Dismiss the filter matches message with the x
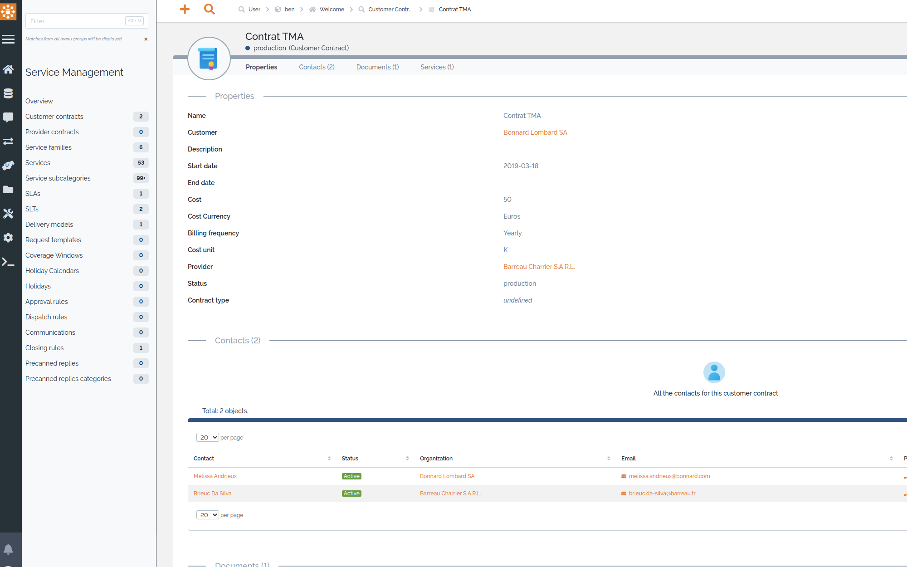The width and height of the screenshot is (907, 567). coord(146,39)
